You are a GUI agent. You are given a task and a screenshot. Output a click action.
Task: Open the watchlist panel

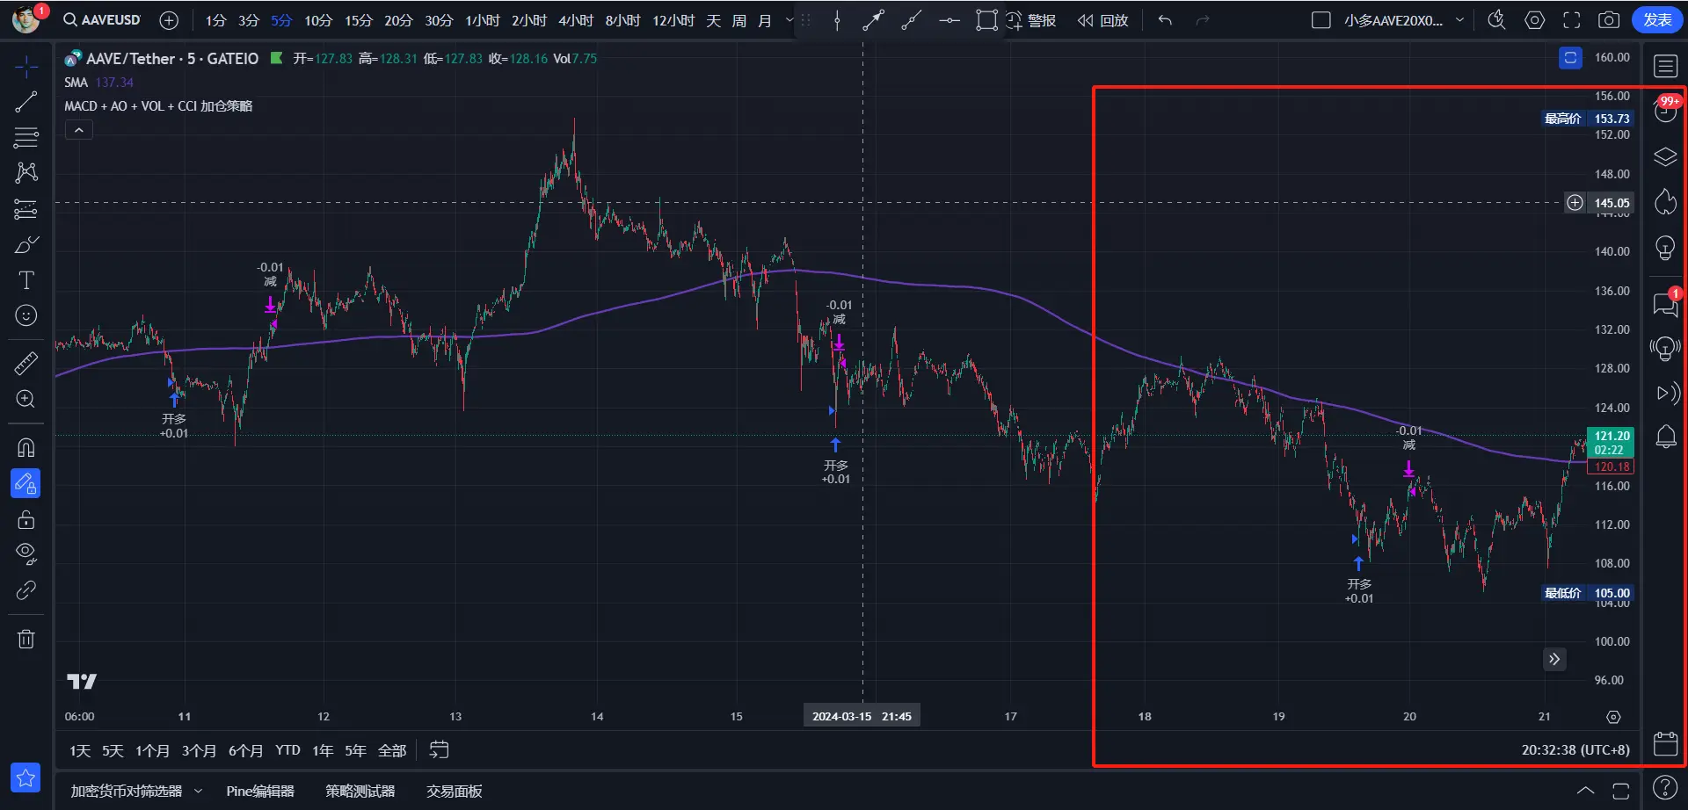(1665, 66)
